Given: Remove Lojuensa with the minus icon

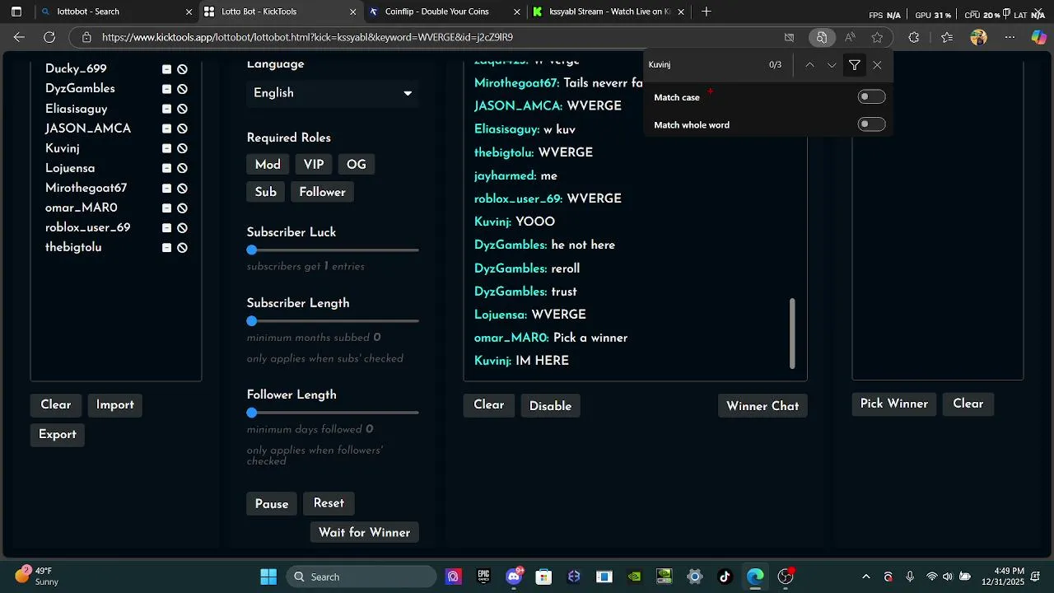Looking at the screenshot, I should point(166,168).
